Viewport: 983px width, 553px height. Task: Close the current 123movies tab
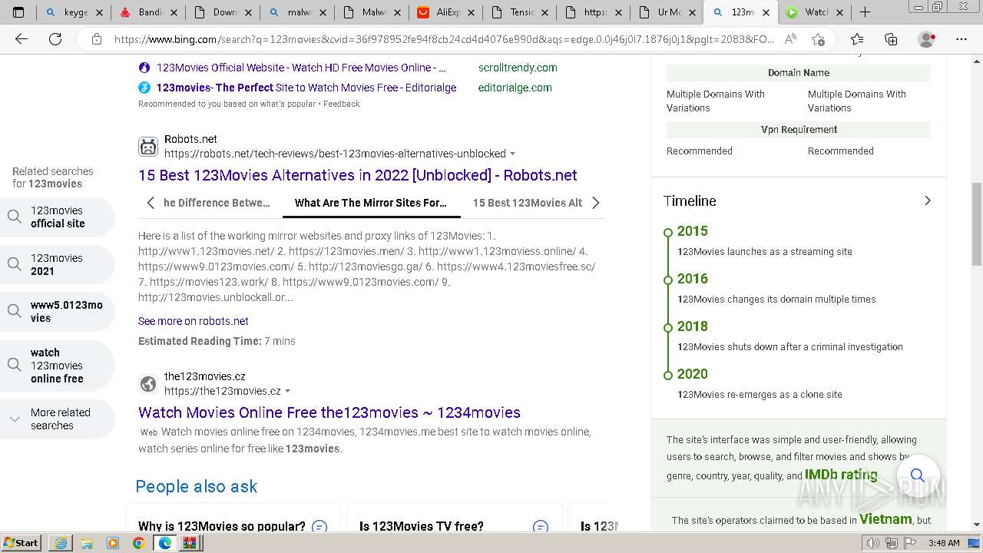[x=766, y=12]
